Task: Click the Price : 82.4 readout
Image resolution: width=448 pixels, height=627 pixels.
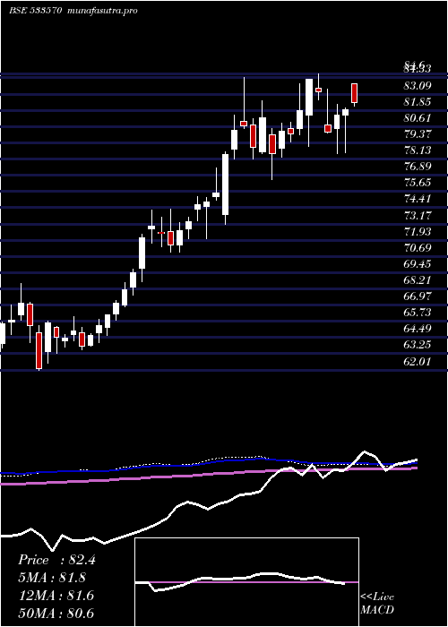Action: click(56, 560)
